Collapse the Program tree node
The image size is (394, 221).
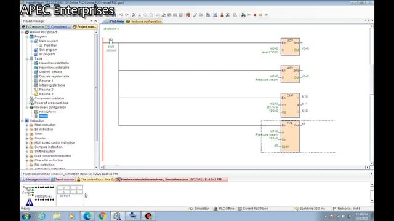[x=27, y=37]
